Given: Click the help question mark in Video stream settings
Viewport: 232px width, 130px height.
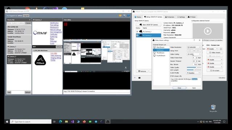Looking at the screenshot, I should 194,40.
